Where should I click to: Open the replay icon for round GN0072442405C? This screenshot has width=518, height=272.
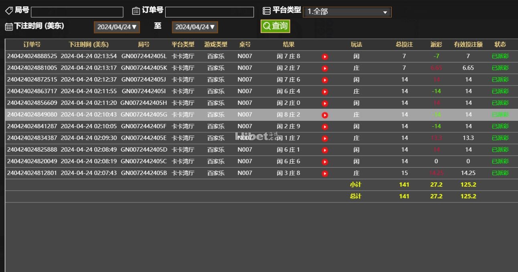(325, 162)
